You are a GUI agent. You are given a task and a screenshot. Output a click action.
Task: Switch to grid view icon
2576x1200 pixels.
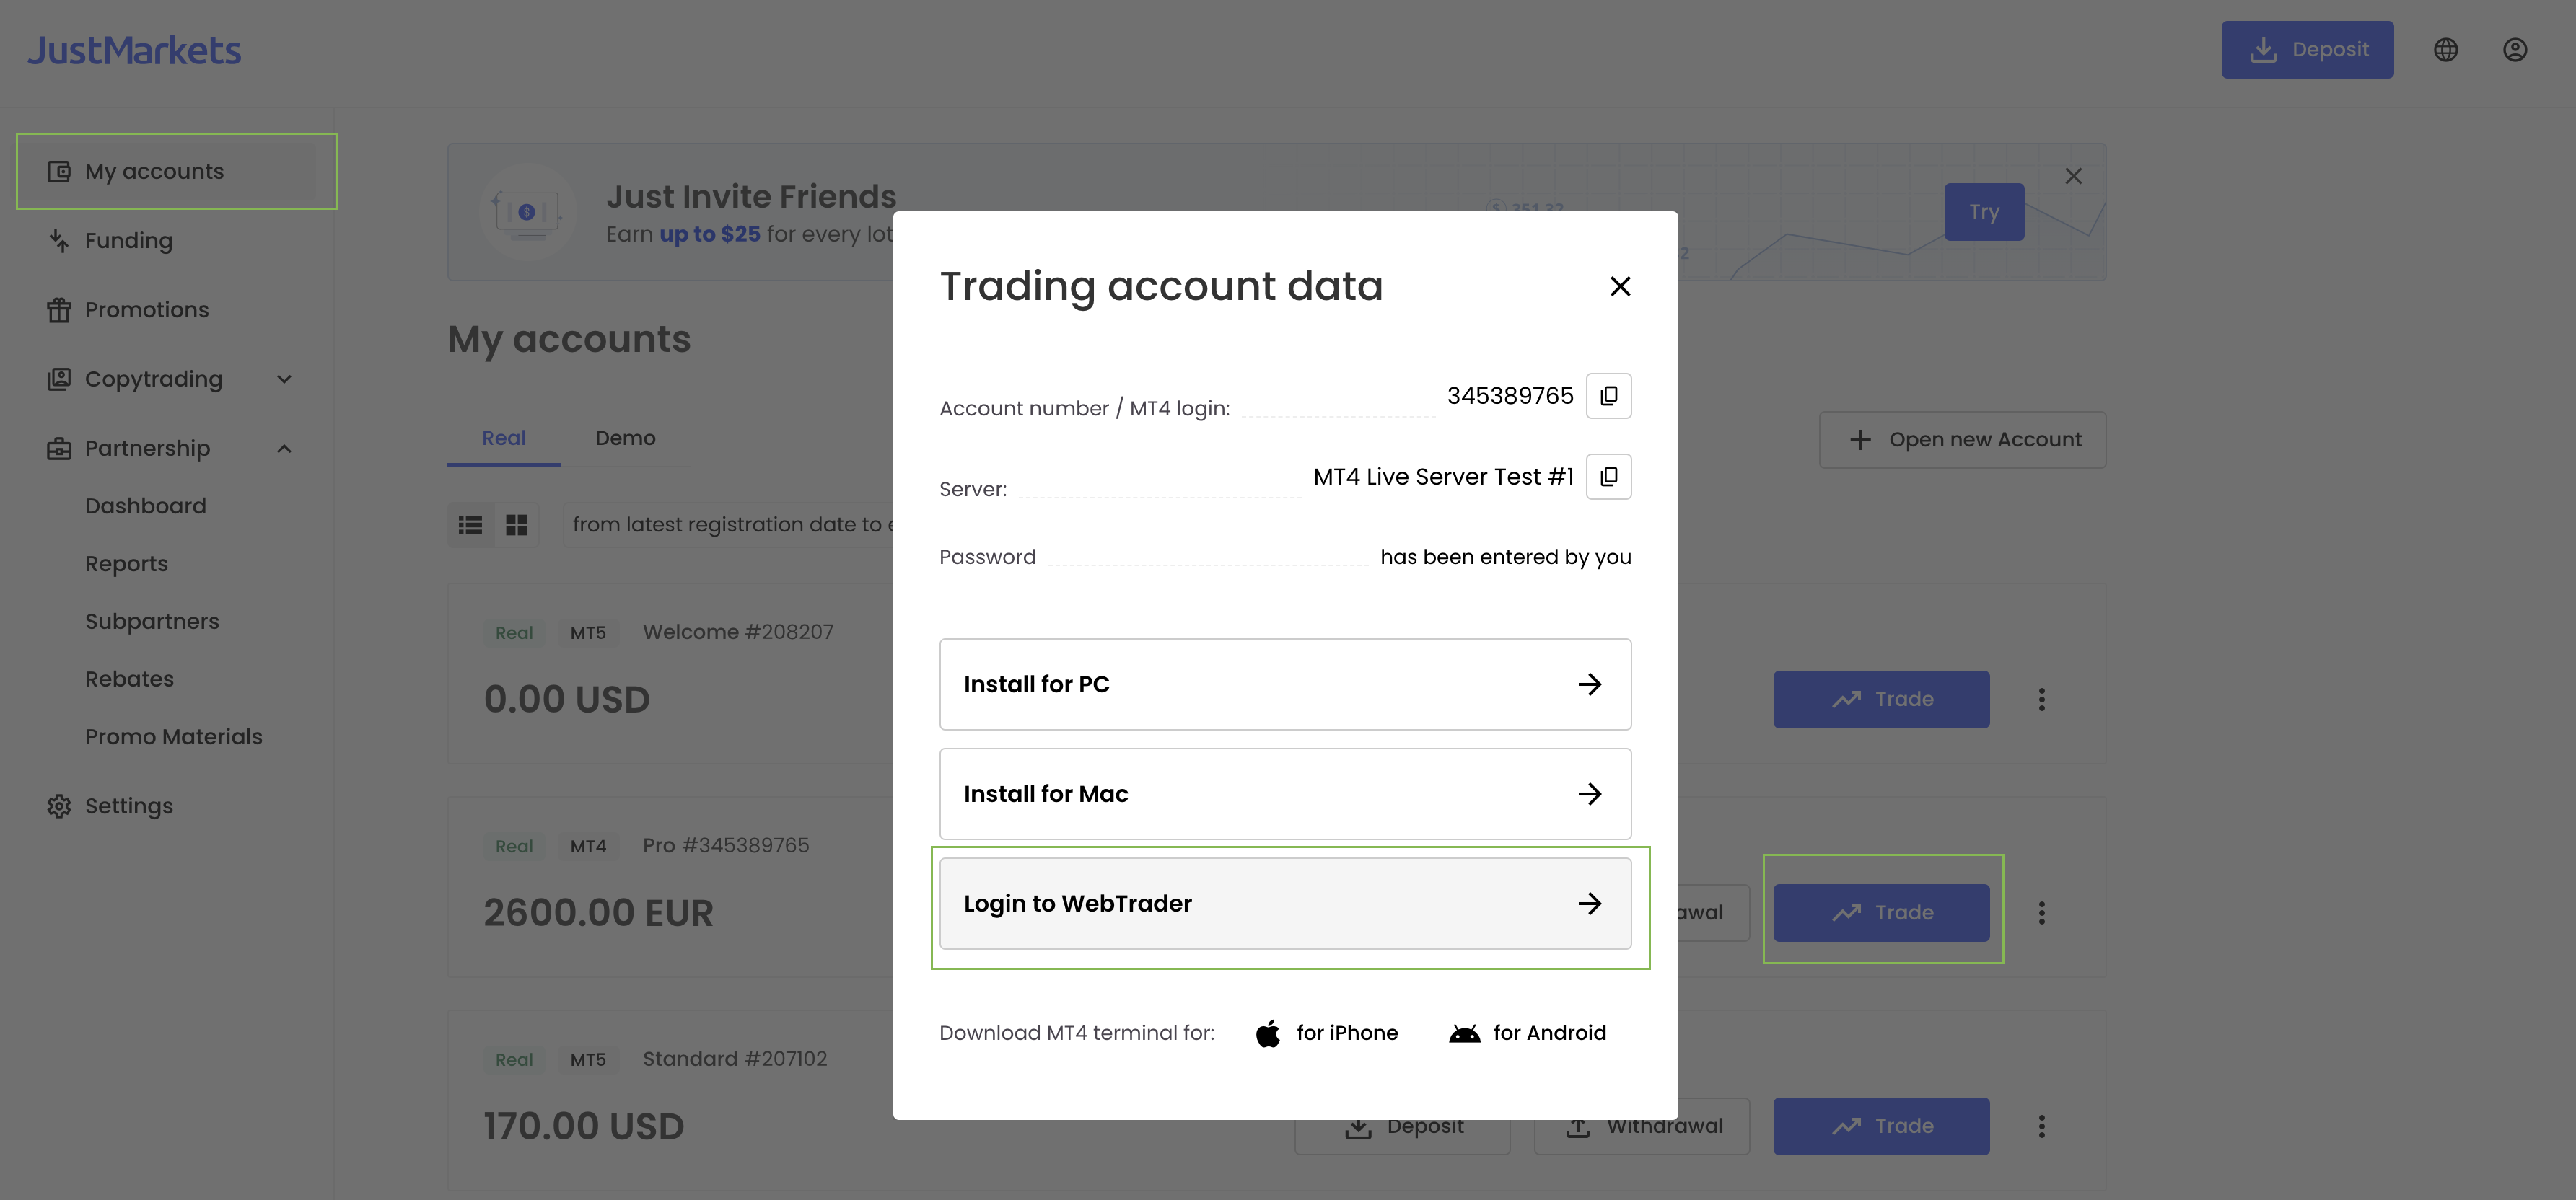516,526
